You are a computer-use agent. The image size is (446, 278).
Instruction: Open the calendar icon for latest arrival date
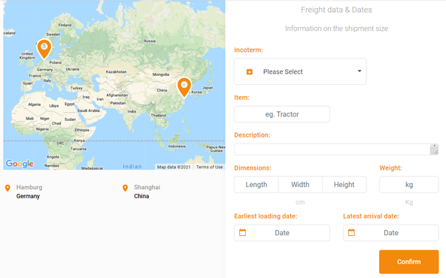tap(351, 232)
